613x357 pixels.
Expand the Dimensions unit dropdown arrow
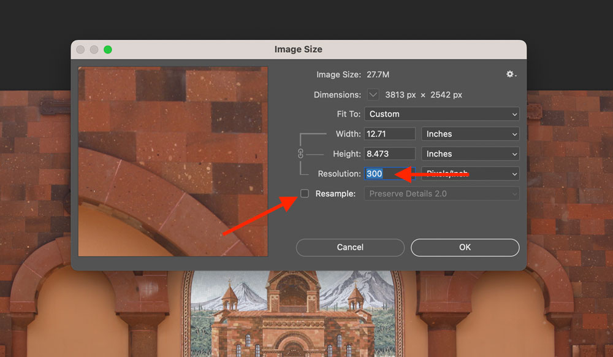click(373, 94)
